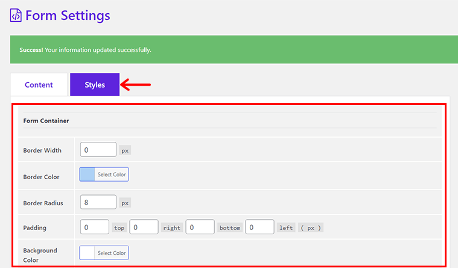458x268 pixels.
Task: Click the Form Container section heading
Action: tap(46, 121)
